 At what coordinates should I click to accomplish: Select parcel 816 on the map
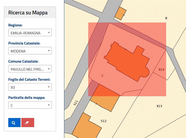click(x=161, y=70)
